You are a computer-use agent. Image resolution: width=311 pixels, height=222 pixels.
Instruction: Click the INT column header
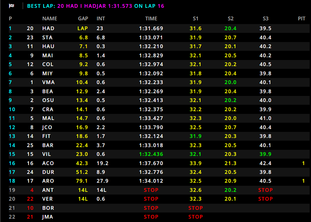coord(100,18)
